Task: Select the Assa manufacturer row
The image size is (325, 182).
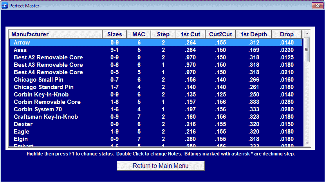Action: coord(156,50)
